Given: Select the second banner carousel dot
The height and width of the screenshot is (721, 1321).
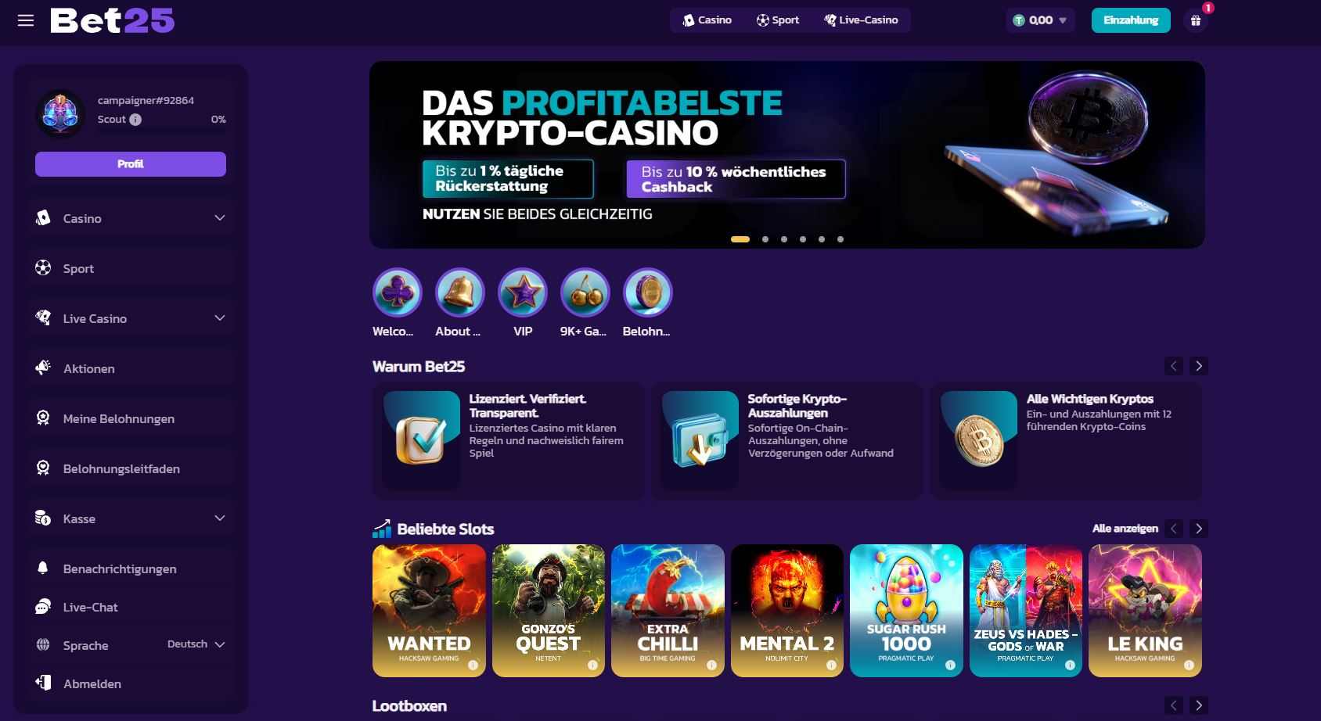Looking at the screenshot, I should tap(765, 239).
